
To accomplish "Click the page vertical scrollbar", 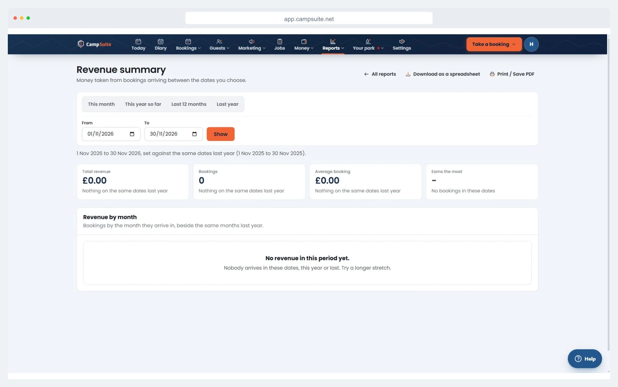I will tap(608, 195).
